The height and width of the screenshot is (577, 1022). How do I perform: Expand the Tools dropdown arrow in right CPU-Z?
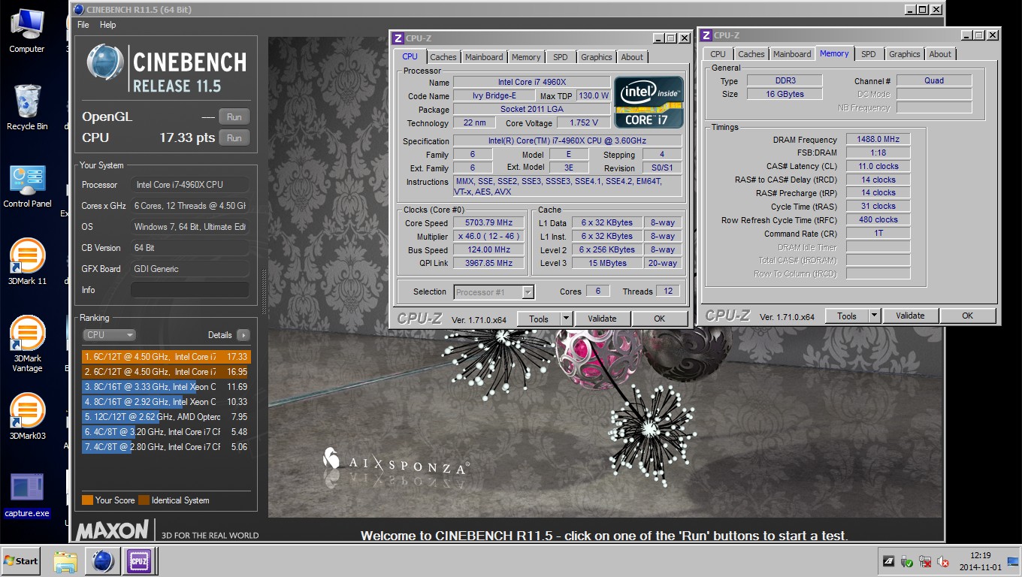[875, 316]
